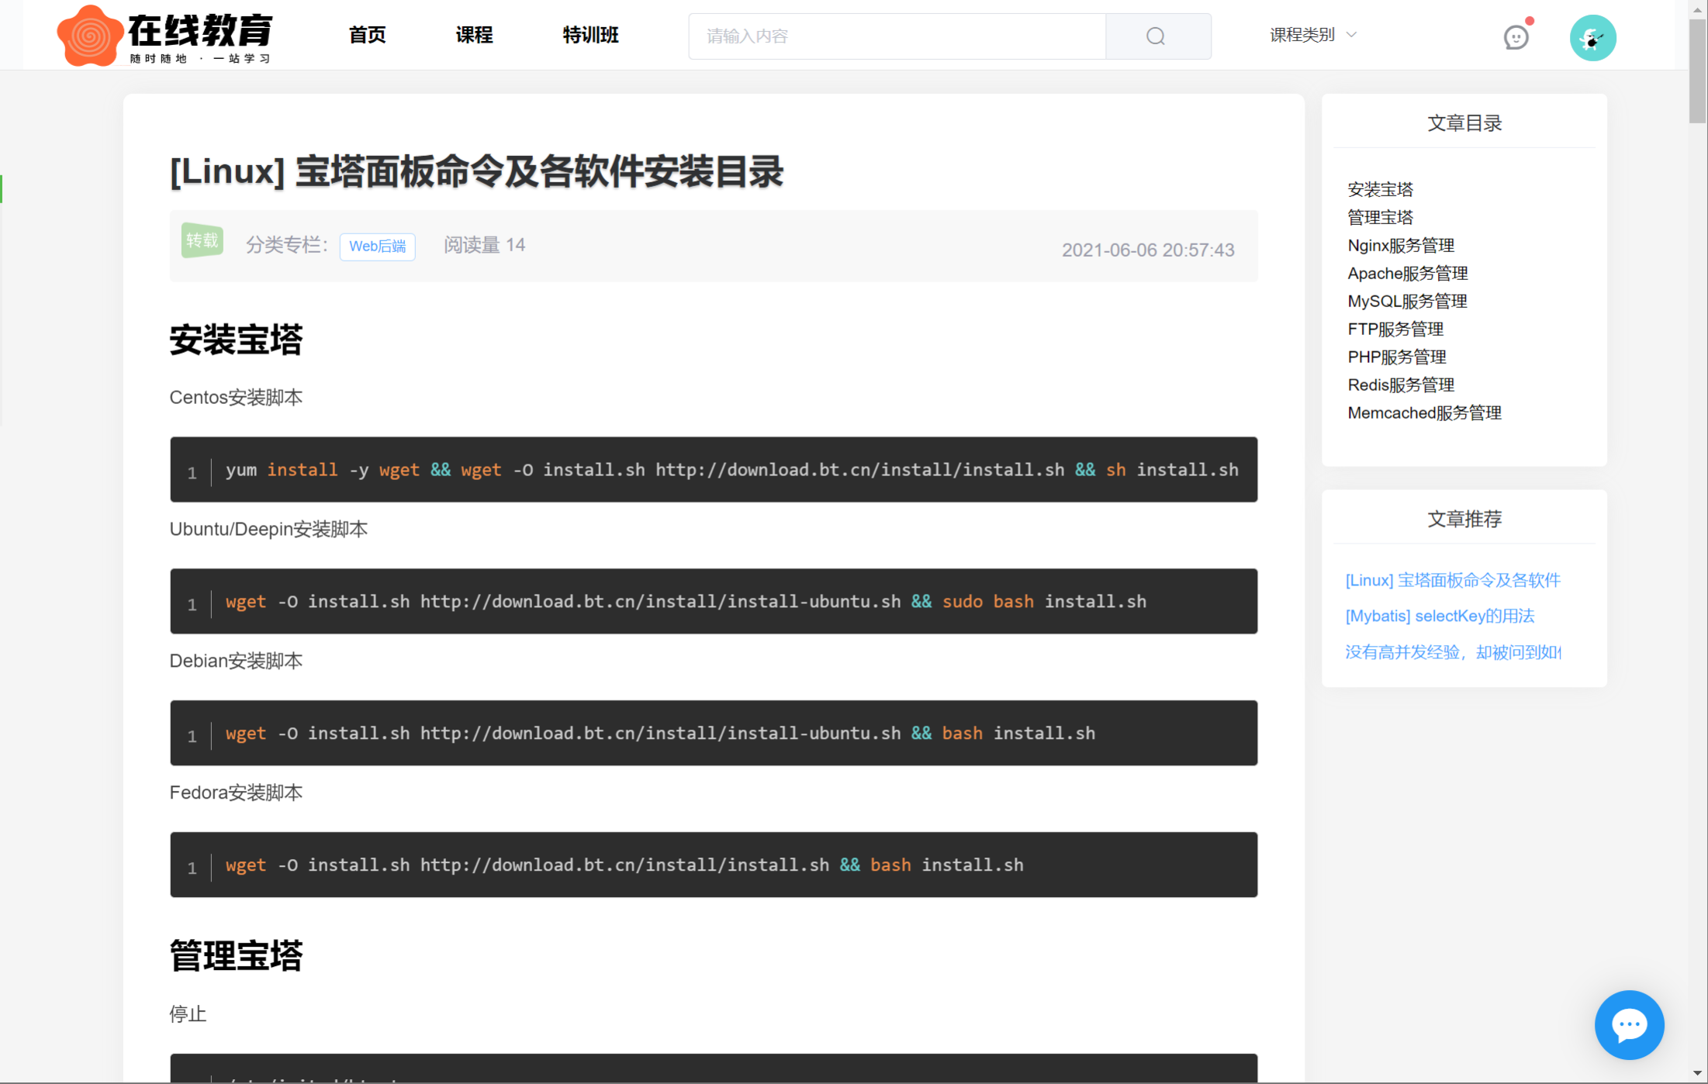The width and height of the screenshot is (1708, 1084).
Task: Click the 请输入内容 search input field
Action: (x=897, y=36)
